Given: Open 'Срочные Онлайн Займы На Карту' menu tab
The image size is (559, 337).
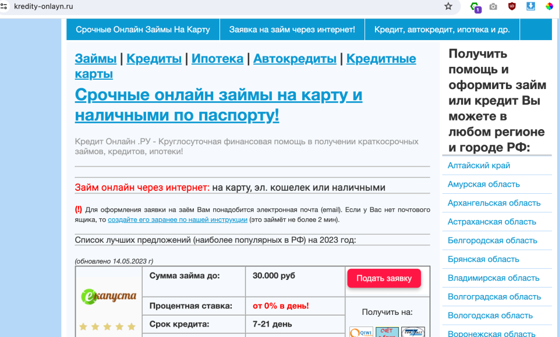Looking at the screenshot, I should click(143, 30).
